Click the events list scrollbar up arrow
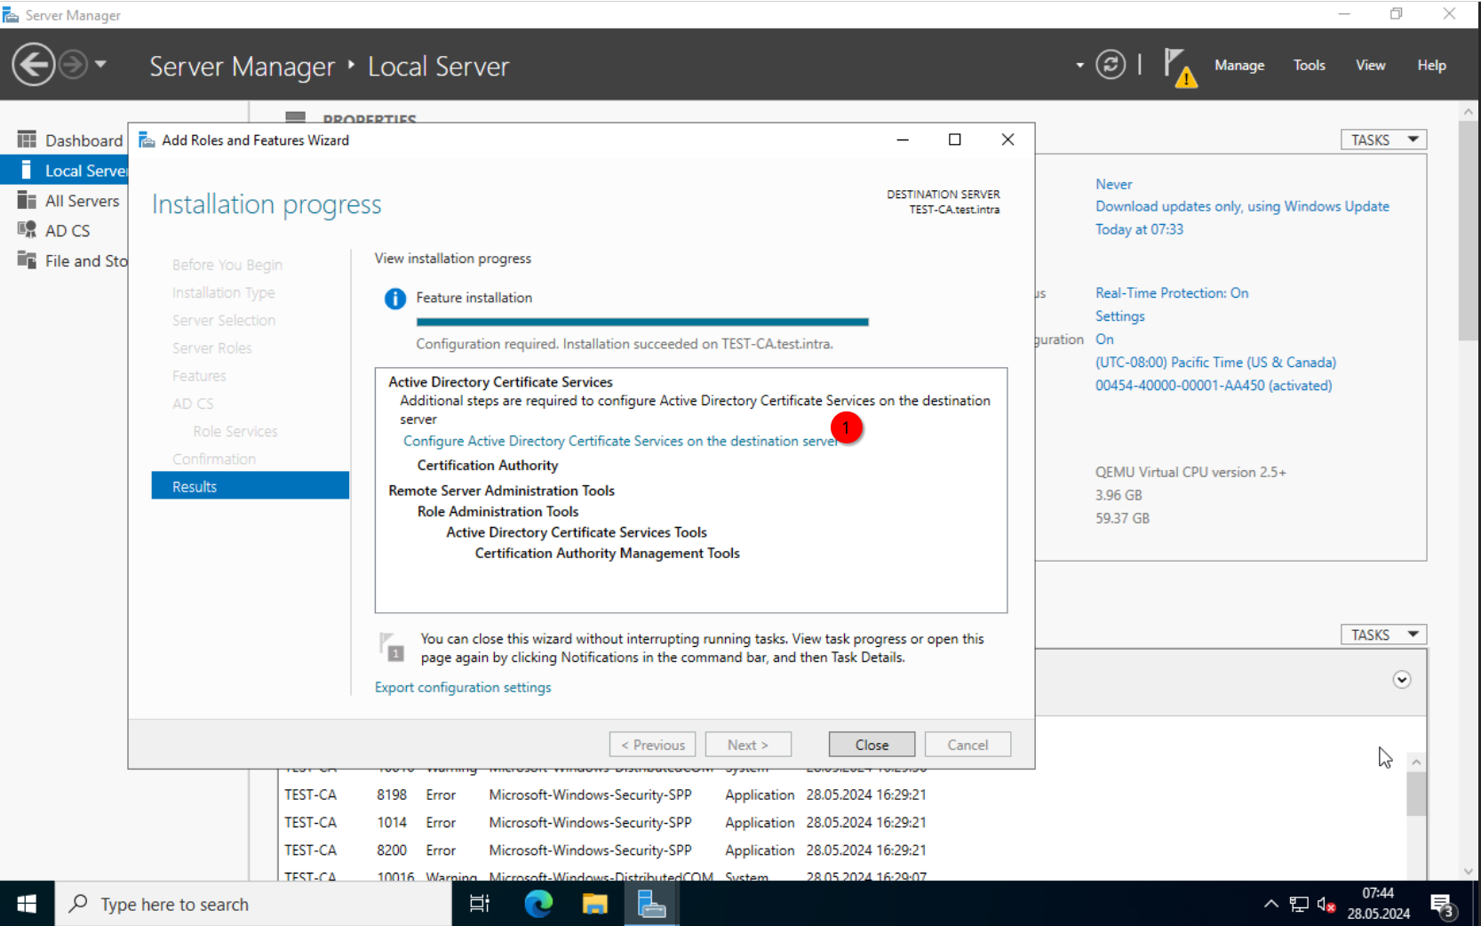 (x=1416, y=762)
